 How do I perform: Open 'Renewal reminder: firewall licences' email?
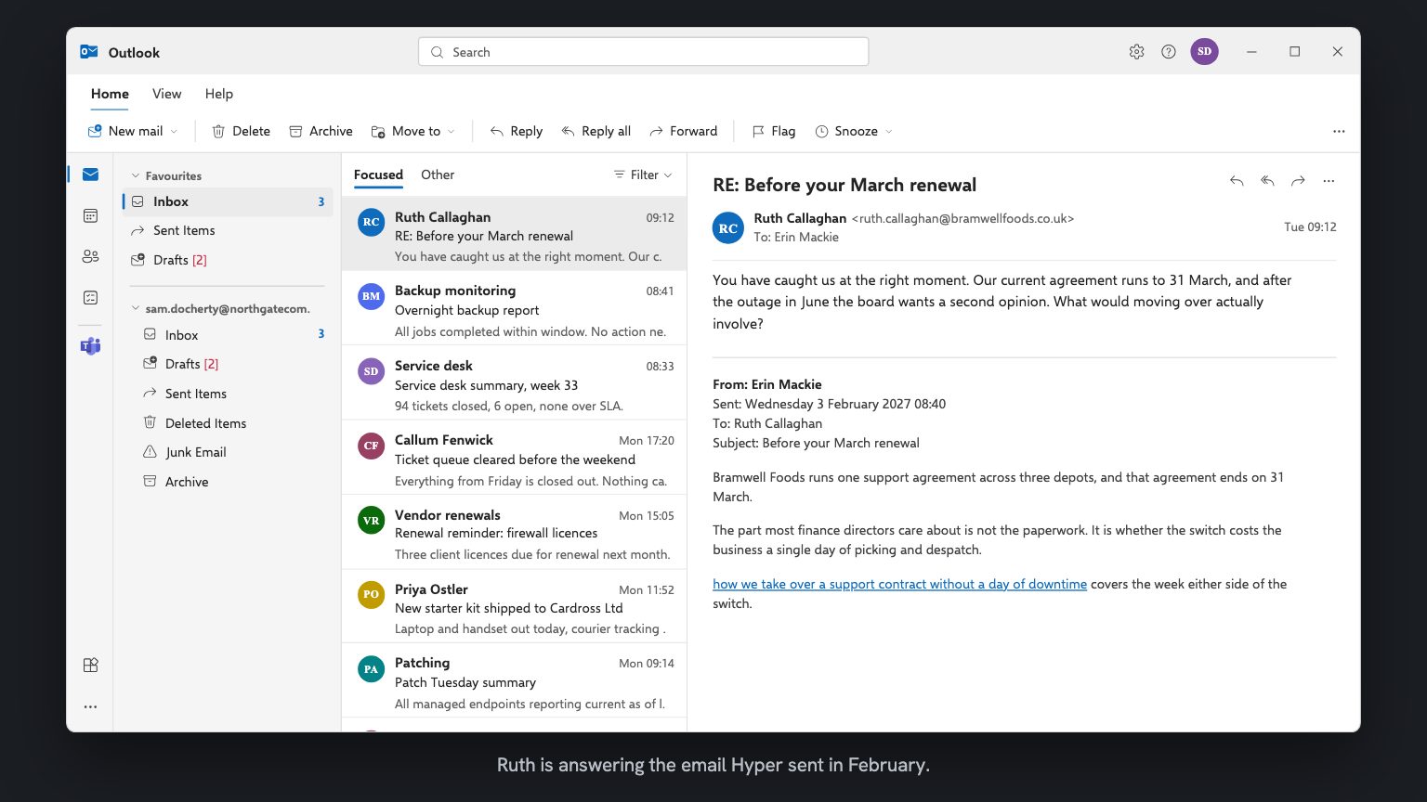pyautogui.click(x=514, y=532)
